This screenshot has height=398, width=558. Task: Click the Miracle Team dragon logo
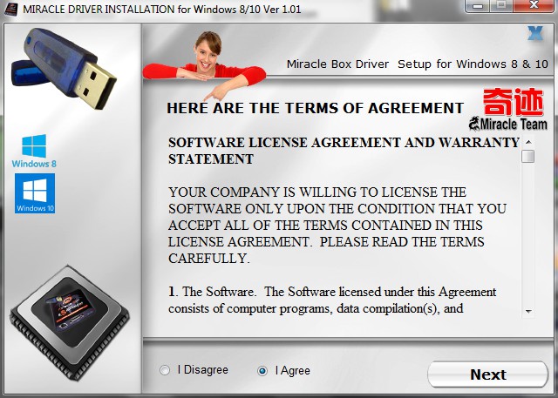[507, 124]
